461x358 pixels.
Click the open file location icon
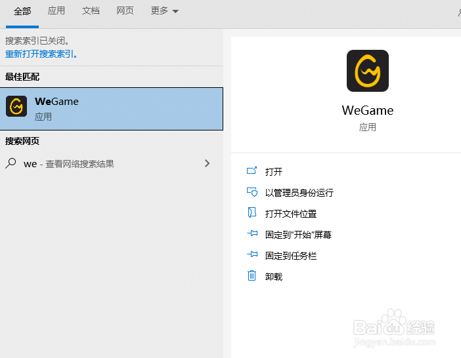[252, 212]
